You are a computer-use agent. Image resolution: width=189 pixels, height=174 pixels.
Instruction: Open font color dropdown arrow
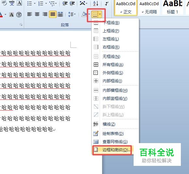click(6, 14)
